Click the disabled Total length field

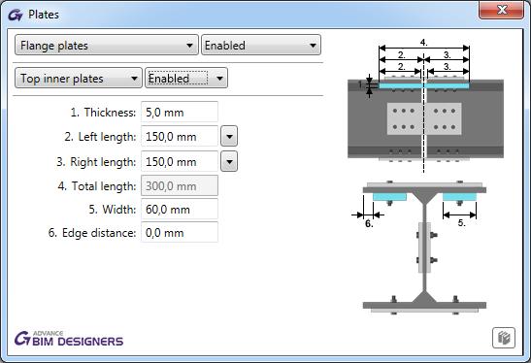point(180,186)
